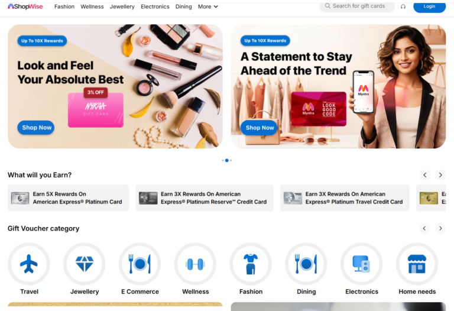Click Shop Now on Nykaa banner
Screen dimensions: 454x311
click(36, 127)
